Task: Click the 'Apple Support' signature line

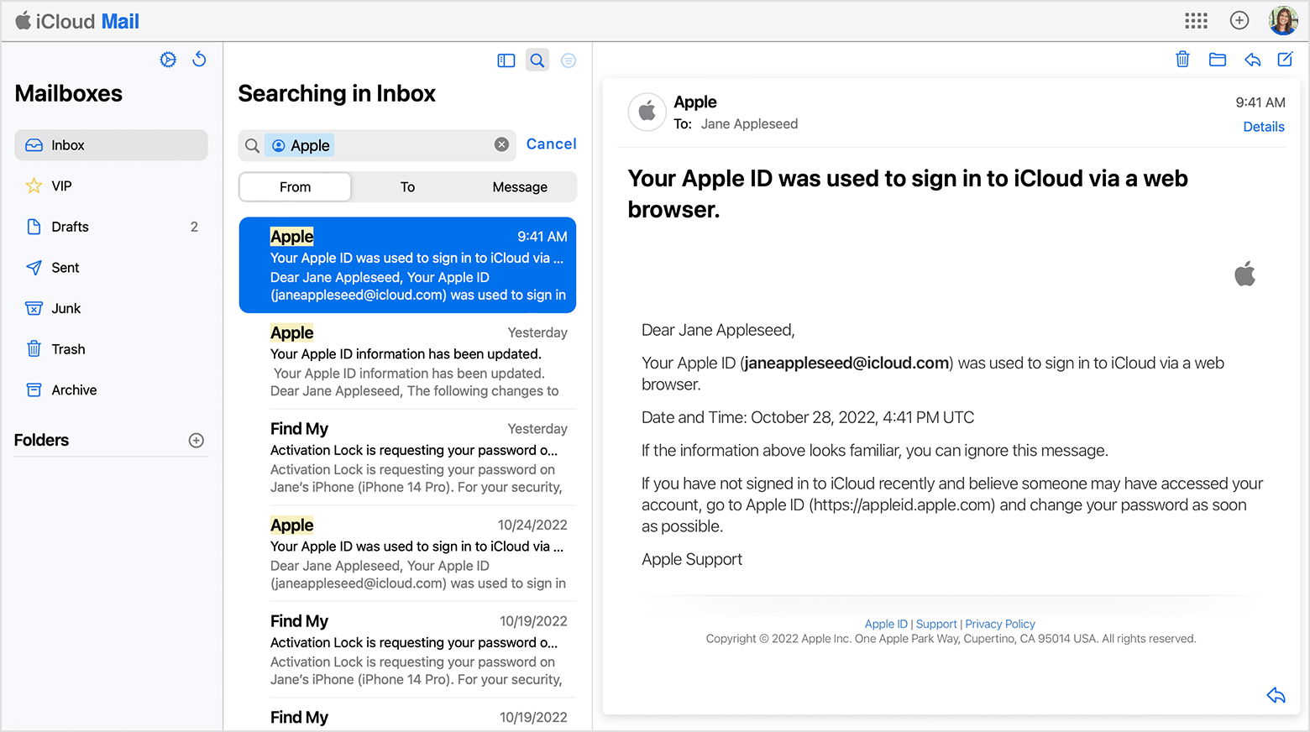Action: tap(692, 560)
